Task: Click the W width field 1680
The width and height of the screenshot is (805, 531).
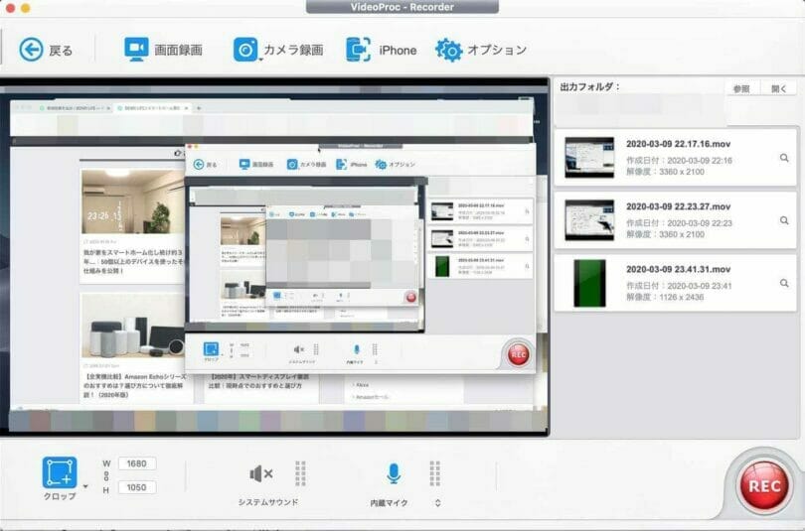Action: coord(137,464)
